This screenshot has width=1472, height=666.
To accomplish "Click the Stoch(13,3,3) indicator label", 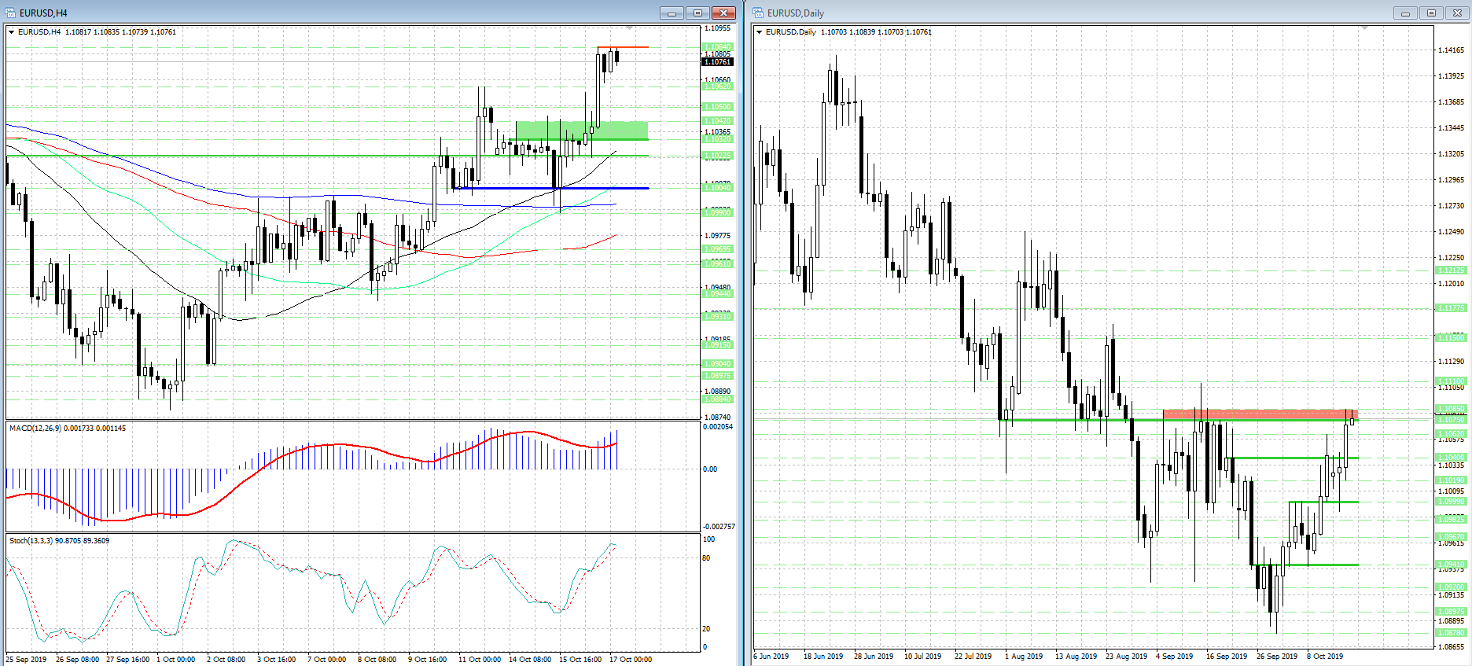I will [x=59, y=541].
